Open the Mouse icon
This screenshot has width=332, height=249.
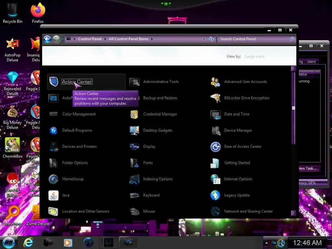pos(135,211)
